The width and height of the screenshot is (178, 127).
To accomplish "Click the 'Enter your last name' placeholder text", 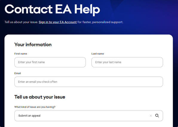I will [108, 62].
